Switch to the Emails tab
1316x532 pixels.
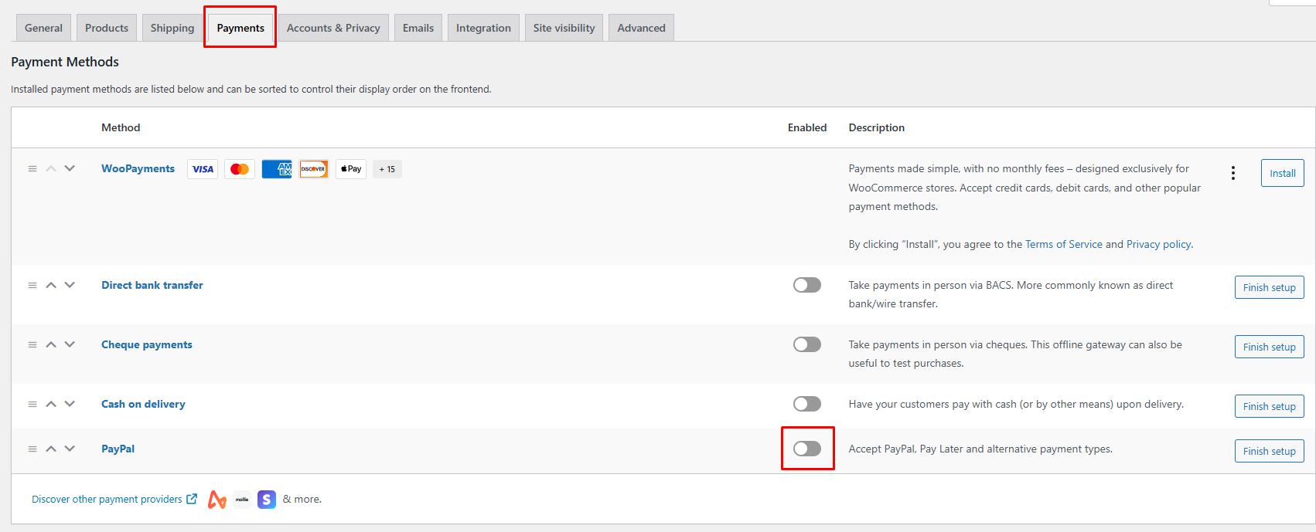pyautogui.click(x=418, y=28)
